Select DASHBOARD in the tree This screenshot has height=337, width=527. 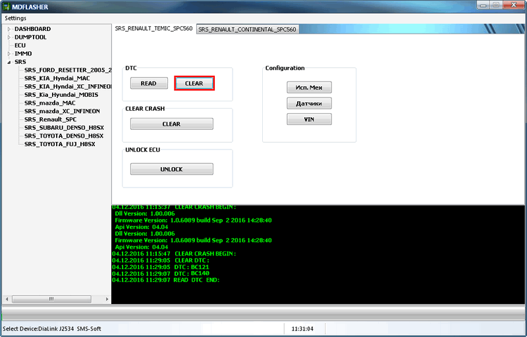(32, 29)
